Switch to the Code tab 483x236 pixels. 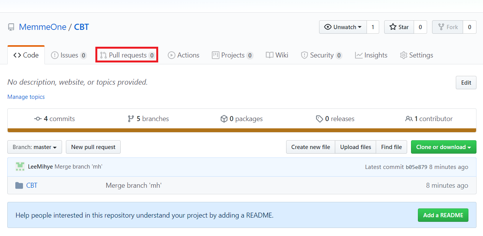[x=26, y=55]
